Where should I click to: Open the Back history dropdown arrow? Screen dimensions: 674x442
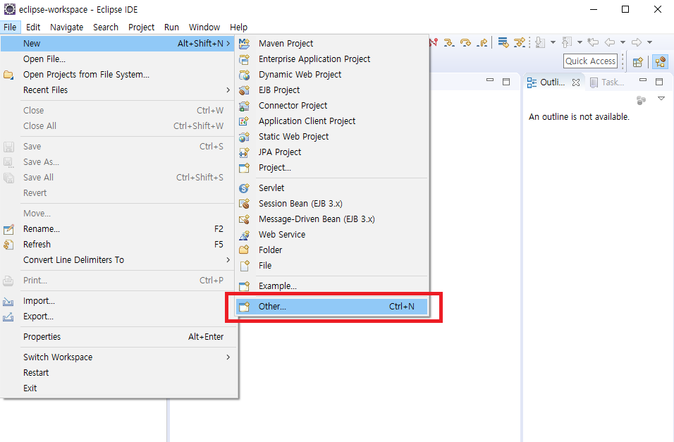(x=623, y=42)
